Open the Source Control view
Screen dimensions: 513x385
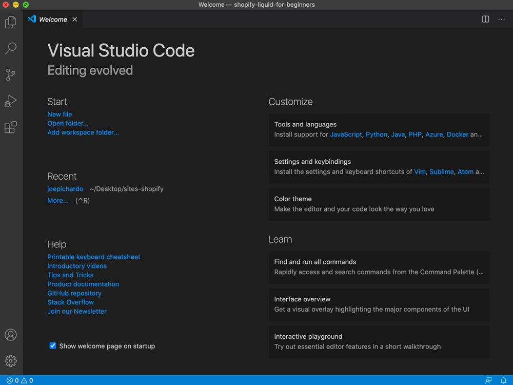pos(11,75)
